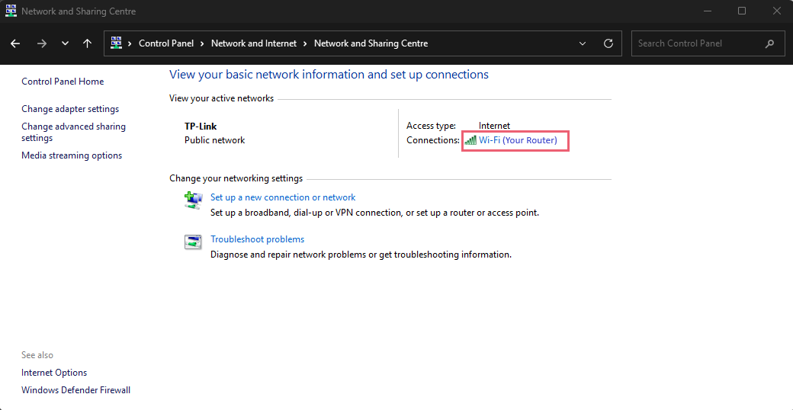Click Control Panel breadcrumb
793x410 pixels.
pyautogui.click(x=166, y=43)
